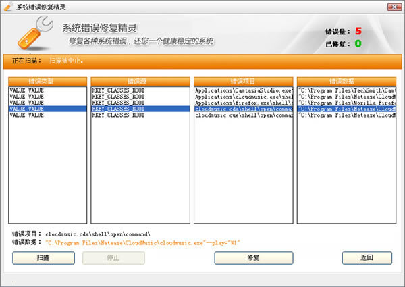The width and height of the screenshot is (405, 287).
Task: Select the 错误类型 column header
Action: pyautogui.click(x=47, y=81)
